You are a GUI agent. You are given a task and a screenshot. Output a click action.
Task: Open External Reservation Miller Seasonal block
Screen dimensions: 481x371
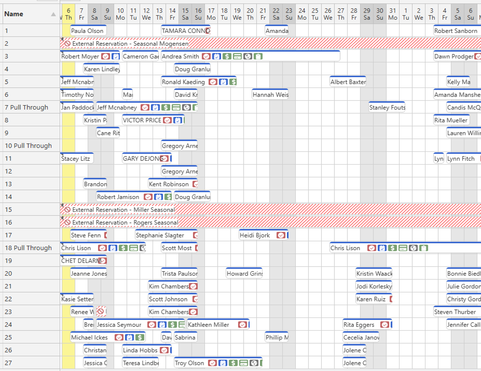point(270,210)
